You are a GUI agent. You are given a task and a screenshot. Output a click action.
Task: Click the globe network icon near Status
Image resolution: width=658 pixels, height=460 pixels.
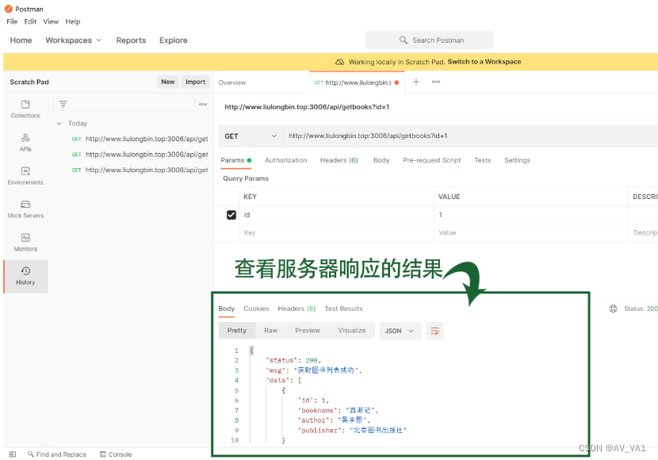(613, 309)
